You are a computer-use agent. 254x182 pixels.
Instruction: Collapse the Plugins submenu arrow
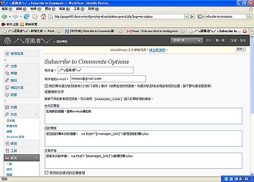[x=37, y=115]
